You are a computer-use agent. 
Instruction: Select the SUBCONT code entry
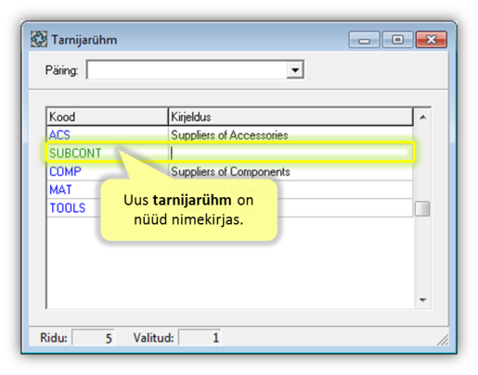pos(75,153)
